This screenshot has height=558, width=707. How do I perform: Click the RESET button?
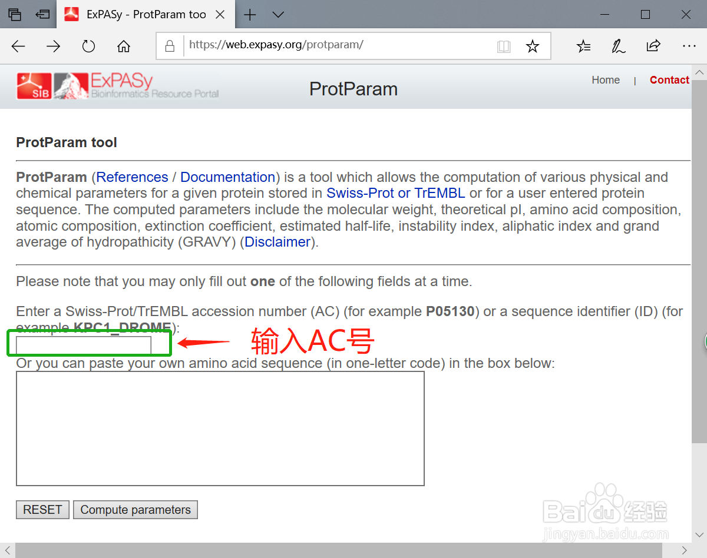[42, 510]
